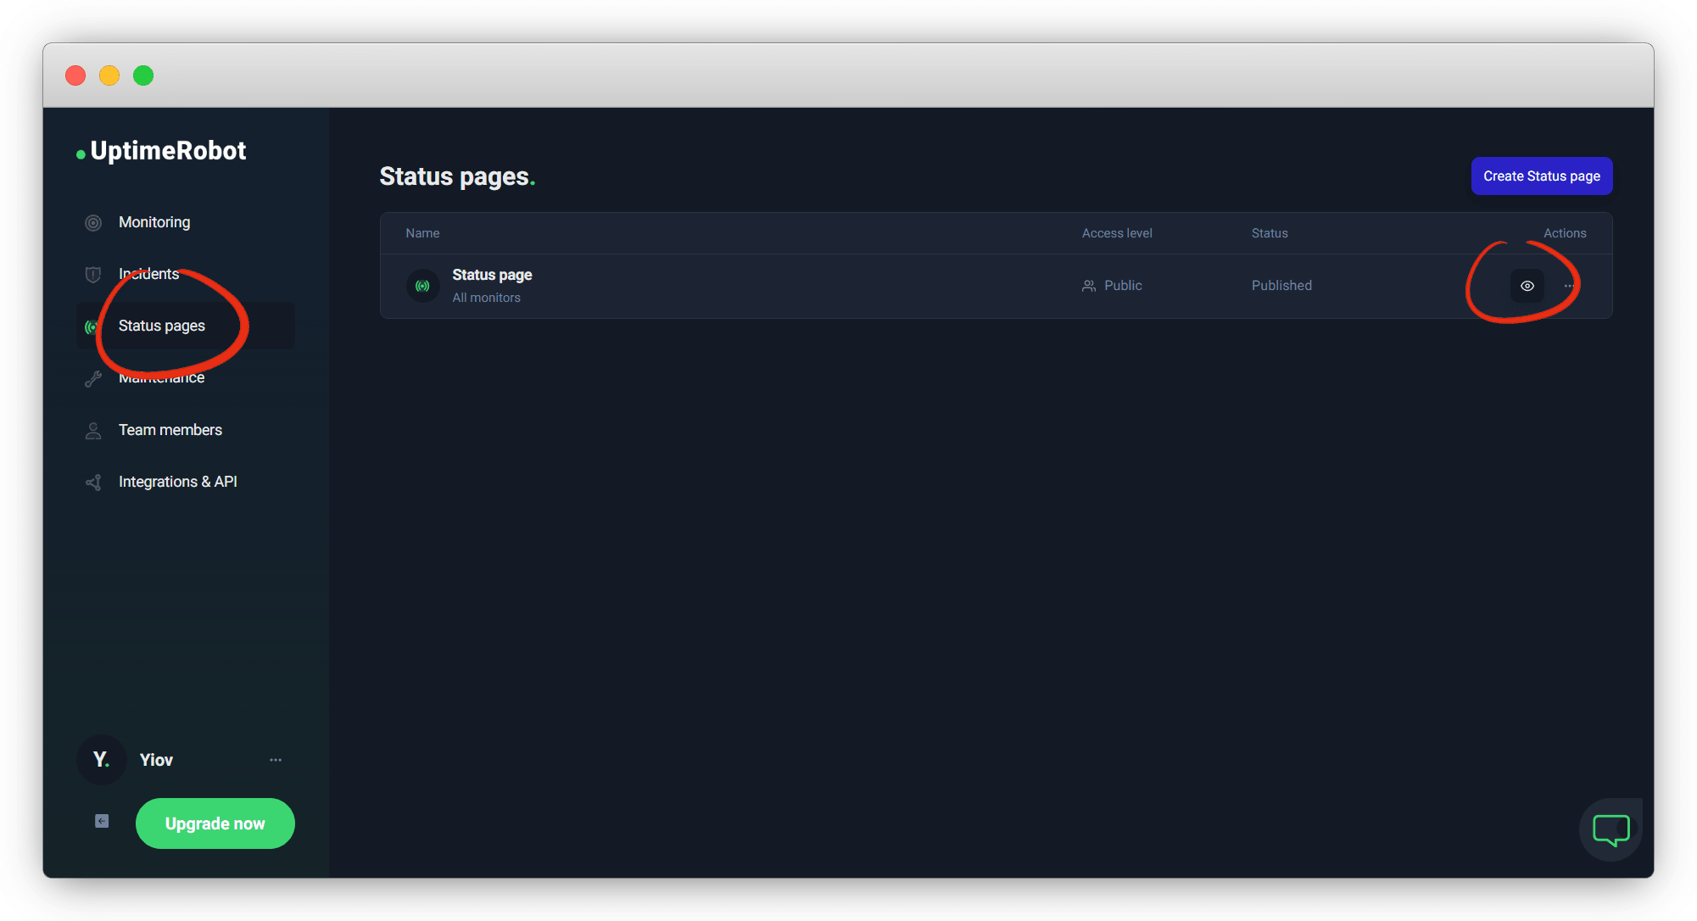This screenshot has height=921, width=1697.
Task: Click the green status page broadcast icon
Action: coord(422,286)
